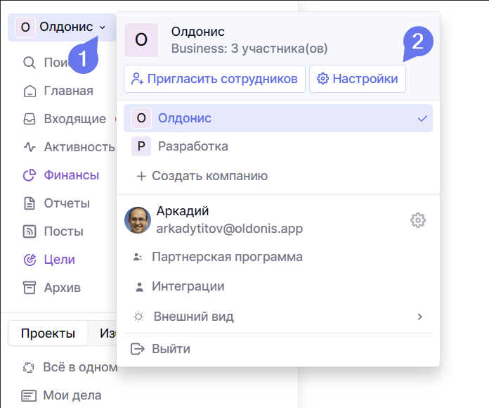Open Партнерская программа menu item
489x408 pixels.
click(x=226, y=257)
